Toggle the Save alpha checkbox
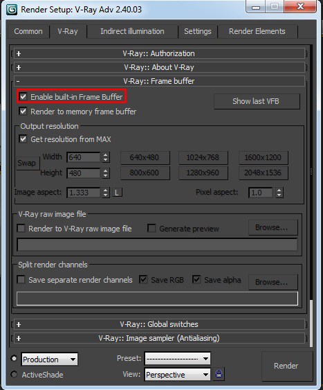 point(196,280)
